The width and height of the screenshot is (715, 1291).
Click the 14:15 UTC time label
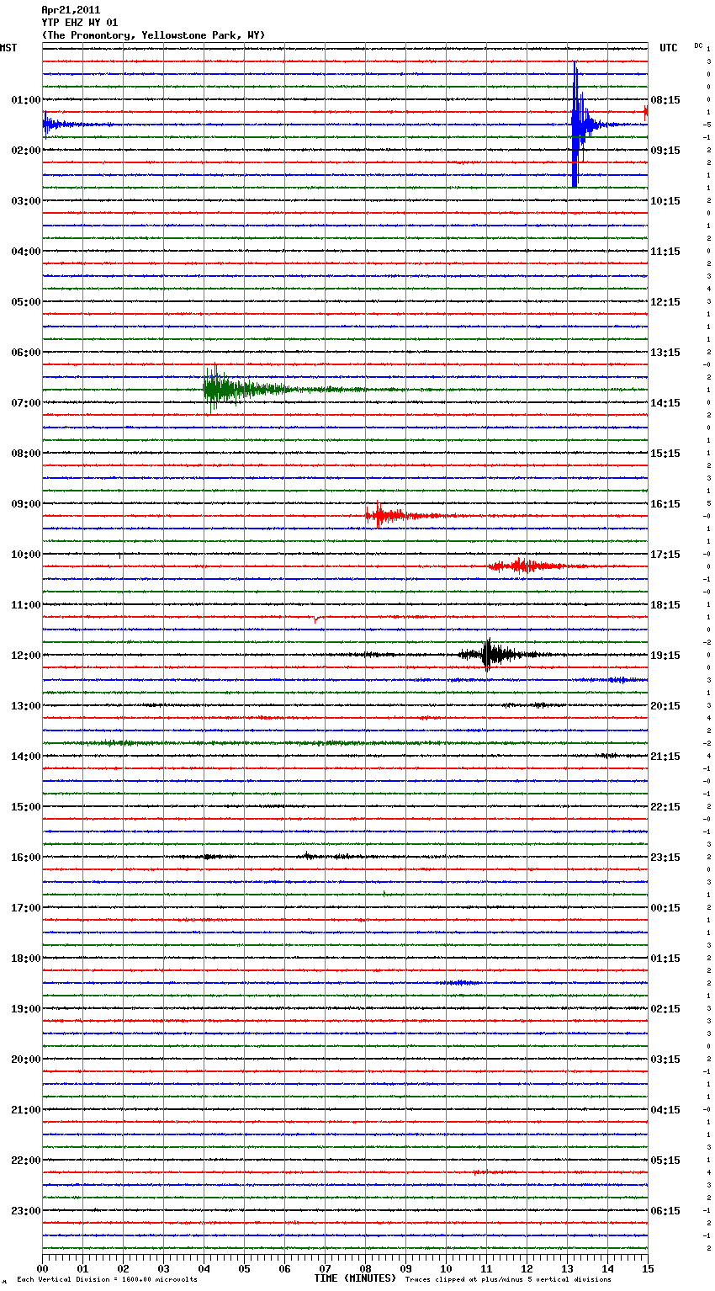click(x=665, y=403)
